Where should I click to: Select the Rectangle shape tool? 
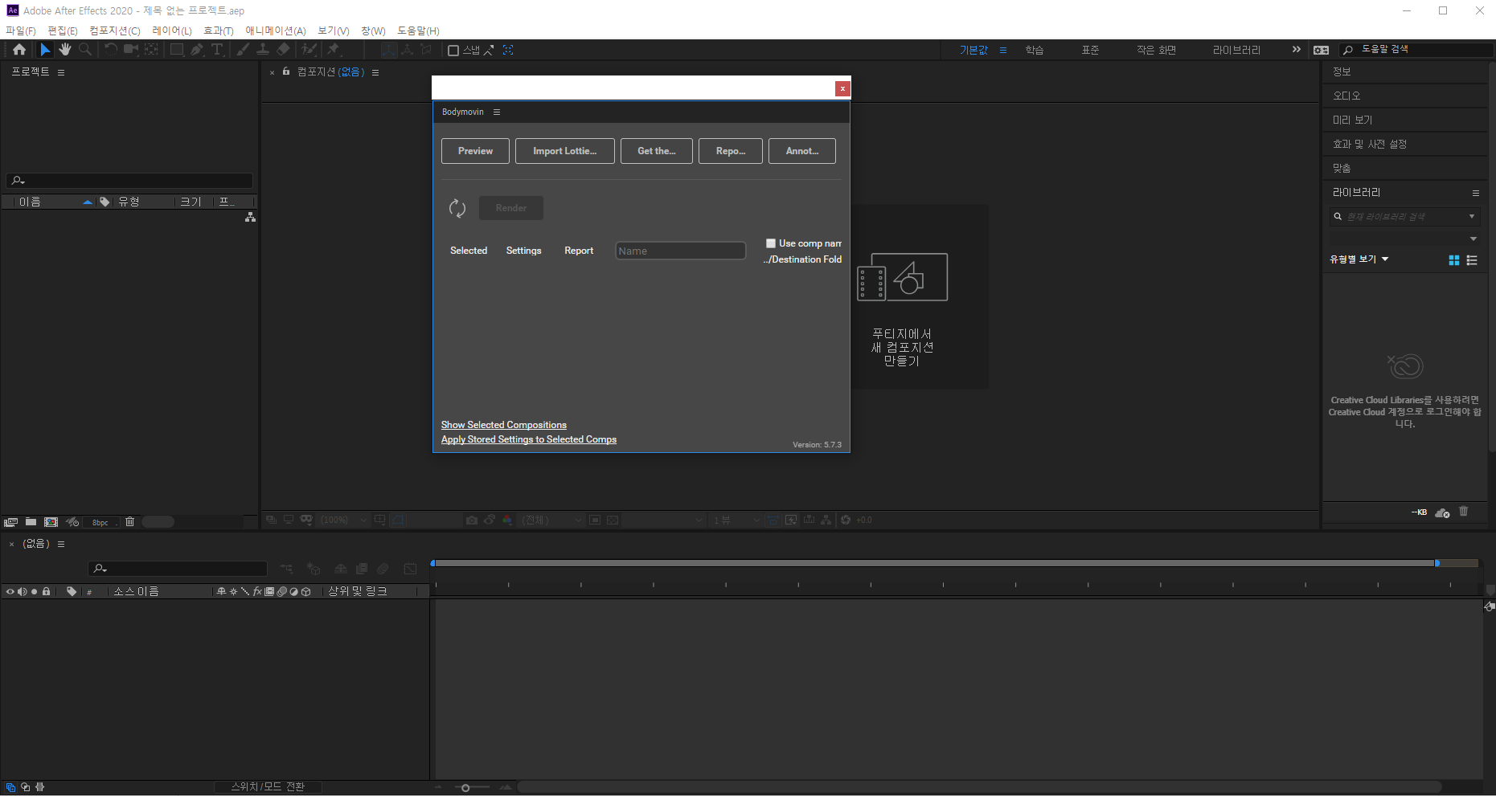click(x=176, y=50)
